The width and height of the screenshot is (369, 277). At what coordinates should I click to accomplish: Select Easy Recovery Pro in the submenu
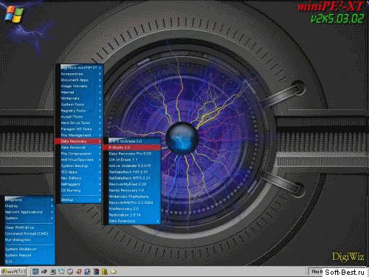point(131,154)
